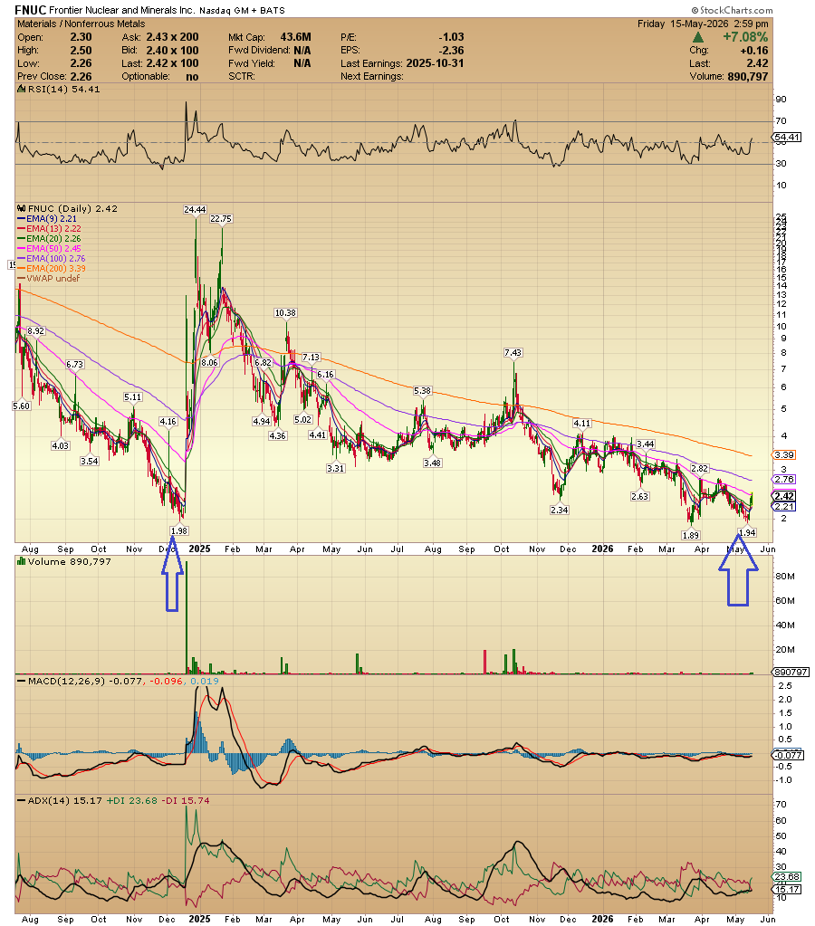This screenshot has width=815, height=926.
Task: Click the EPS value -2.36
Action: click(x=452, y=51)
